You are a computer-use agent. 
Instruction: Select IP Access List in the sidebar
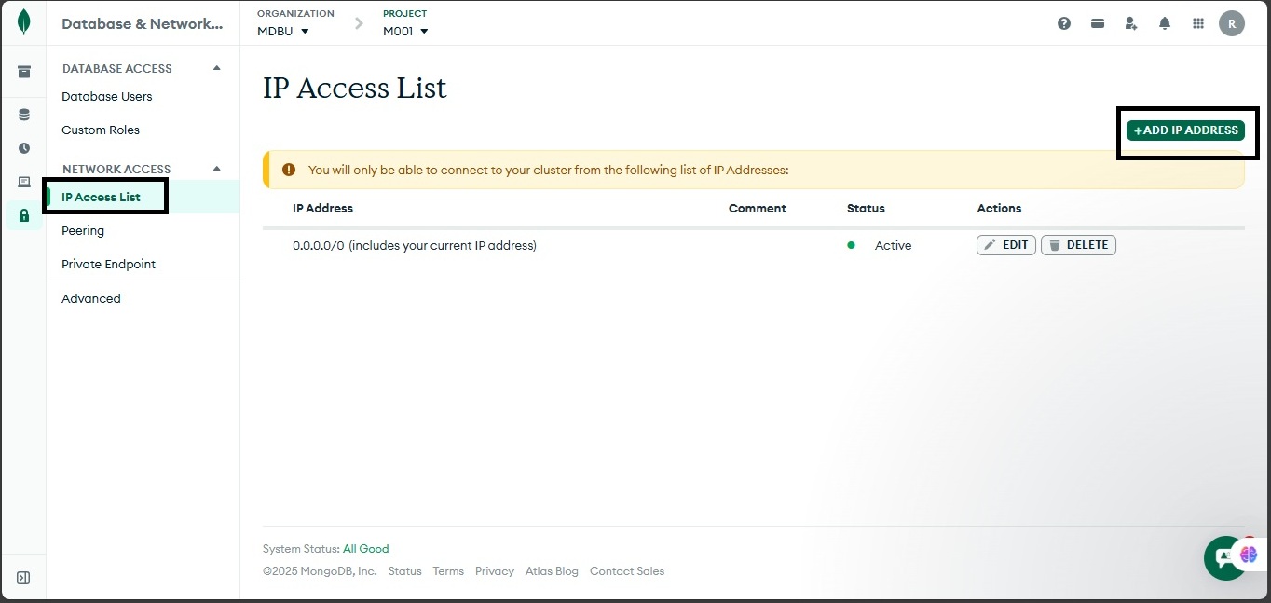pos(143,197)
